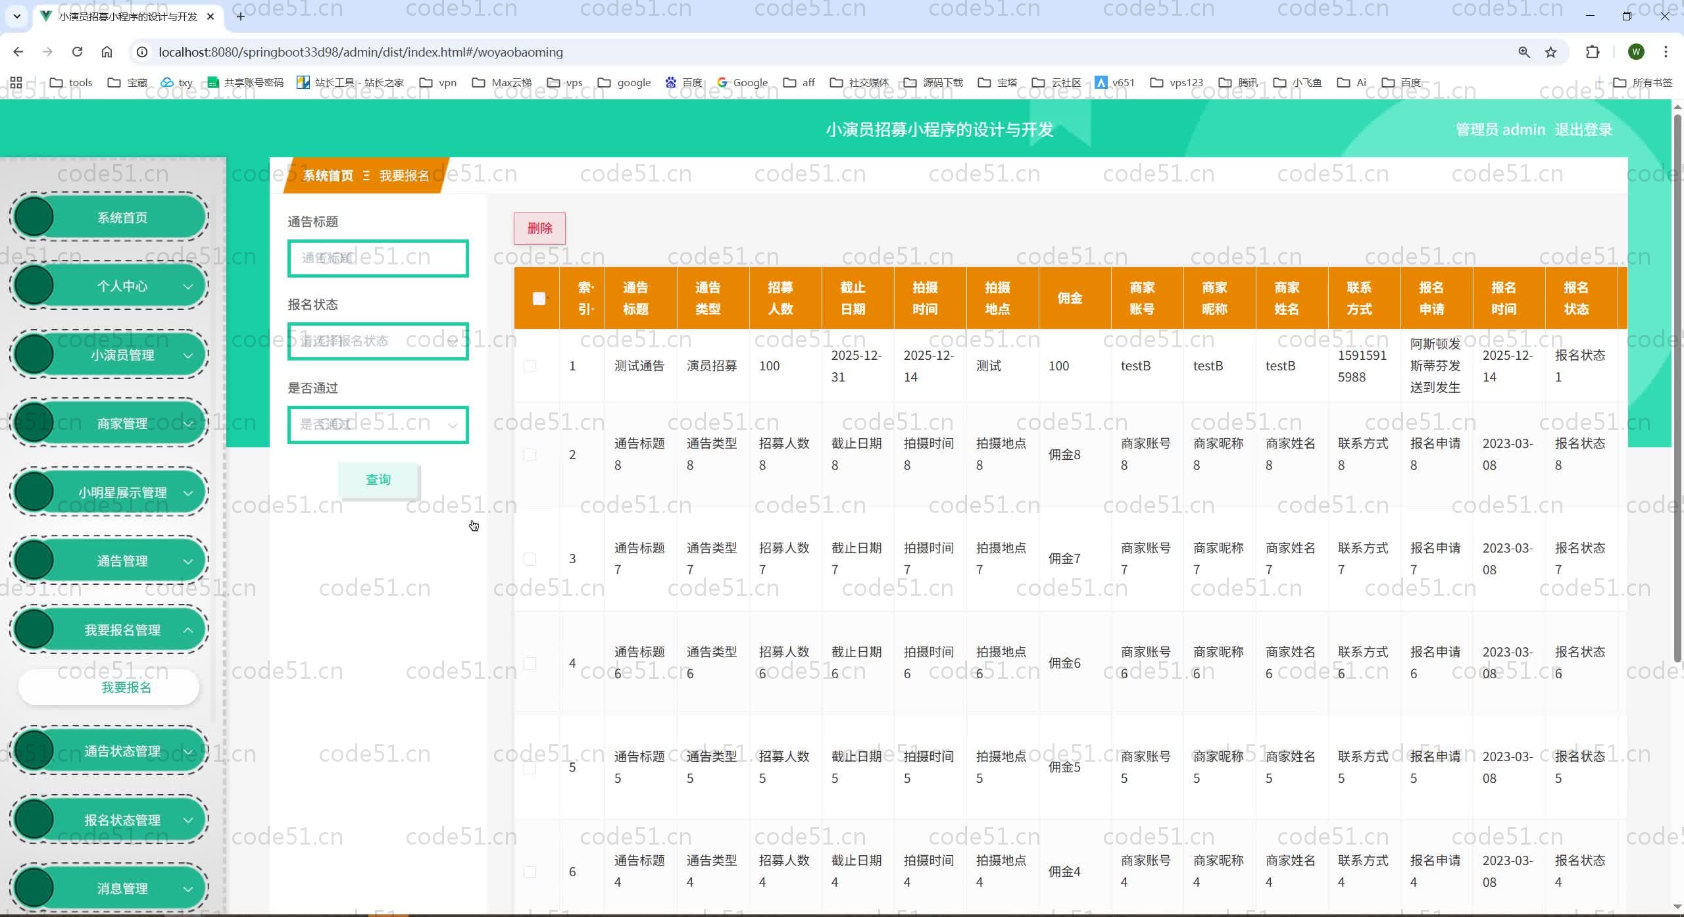Open the 报名状态 dropdown filter
Screen dimensions: 1684x917
[x=378, y=341]
